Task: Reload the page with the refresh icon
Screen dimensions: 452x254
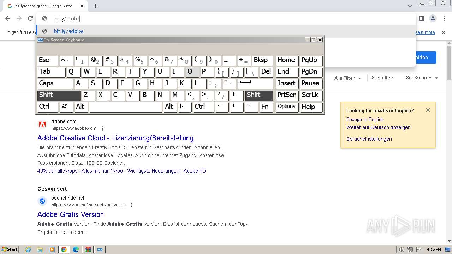Action: [30, 18]
